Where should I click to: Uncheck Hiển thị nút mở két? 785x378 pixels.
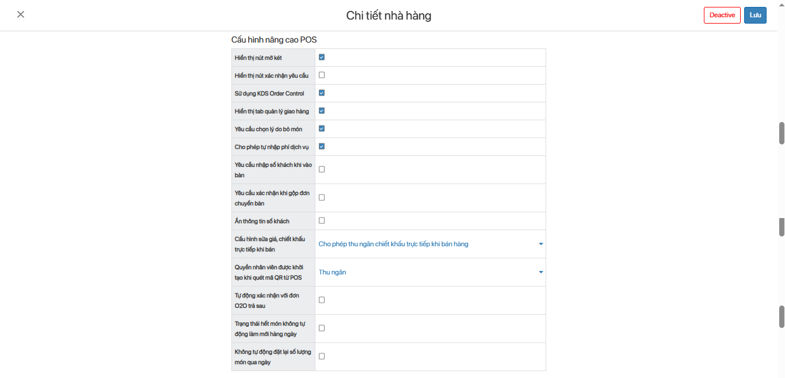[x=322, y=57]
